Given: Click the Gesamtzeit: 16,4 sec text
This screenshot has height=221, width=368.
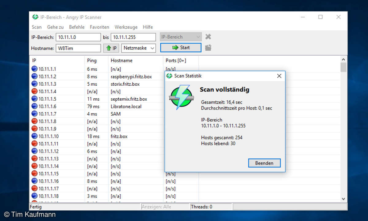Looking at the screenshot, I should coord(222,102).
